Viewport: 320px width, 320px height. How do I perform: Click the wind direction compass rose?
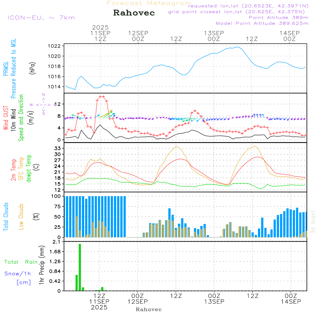click(x=43, y=105)
